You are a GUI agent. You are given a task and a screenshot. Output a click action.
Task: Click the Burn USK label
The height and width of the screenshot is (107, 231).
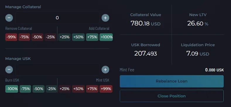(x=12, y=80)
